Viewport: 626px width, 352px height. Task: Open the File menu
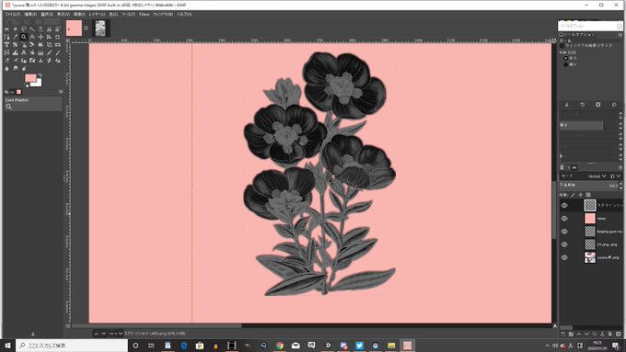click(x=12, y=14)
